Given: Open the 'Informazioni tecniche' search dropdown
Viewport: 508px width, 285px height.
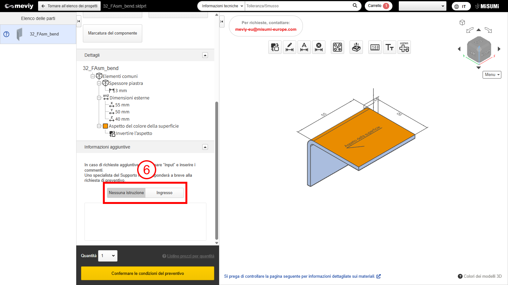Looking at the screenshot, I should coord(222,6).
